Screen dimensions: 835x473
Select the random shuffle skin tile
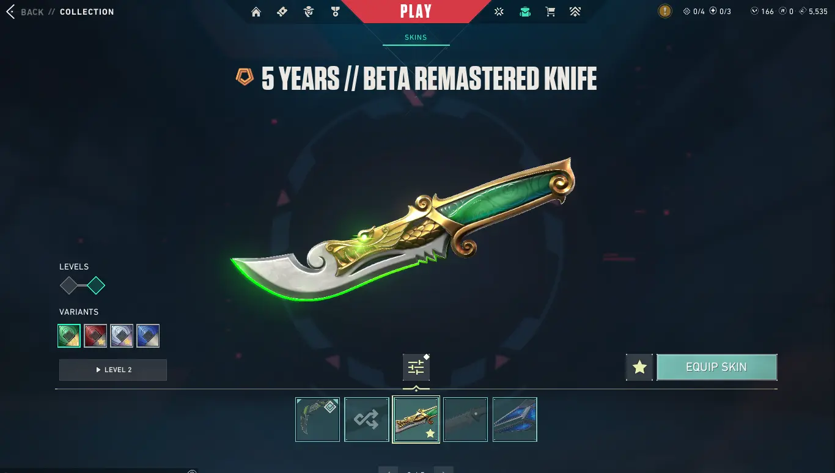tap(367, 419)
